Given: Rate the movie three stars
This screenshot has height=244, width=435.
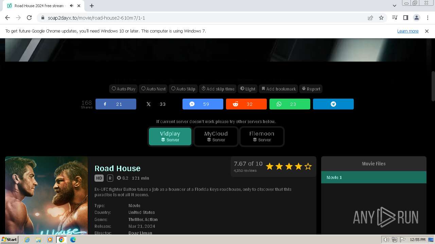Looking at the screenshot, I should click(x=289, y=166).
